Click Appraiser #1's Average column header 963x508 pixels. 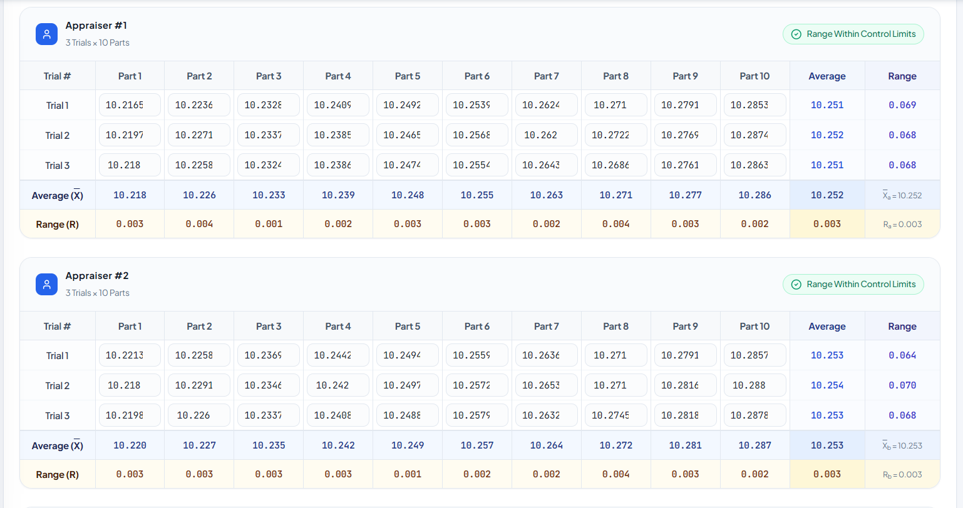(827, 76)
